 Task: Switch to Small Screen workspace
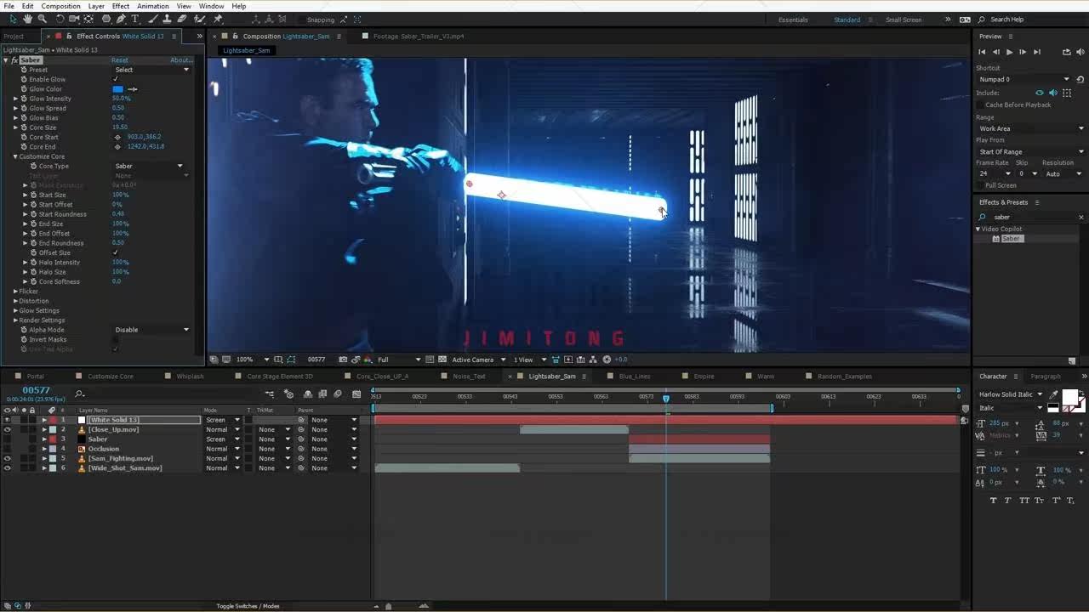pos(903,20)
